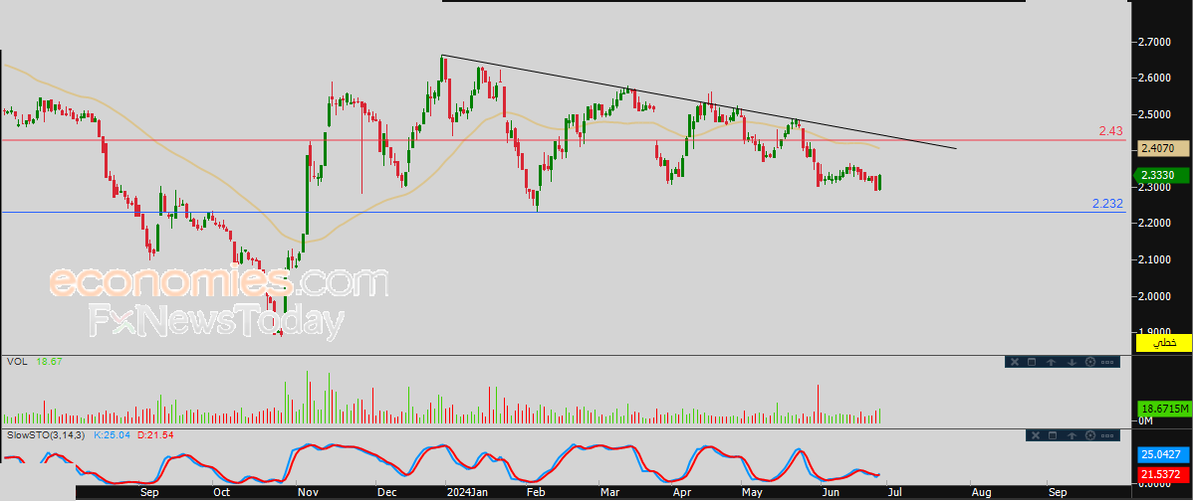Maximize the SlowSTO indicator panel
This screenshot has height=501, width=1193.
[1053, 435]
